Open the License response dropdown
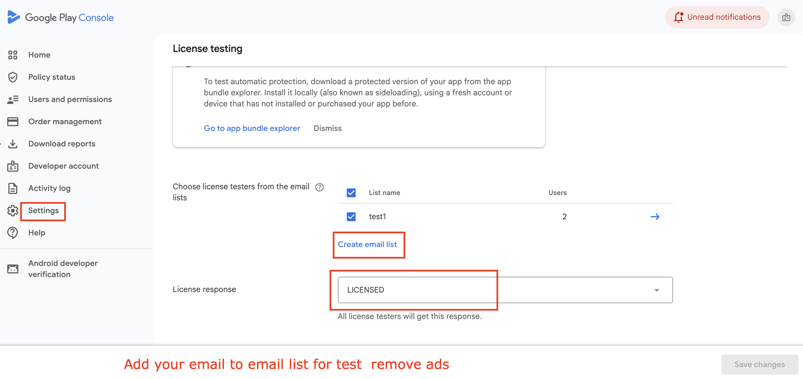The height and width of the screenshot is (379, 803). coord(505,290)
